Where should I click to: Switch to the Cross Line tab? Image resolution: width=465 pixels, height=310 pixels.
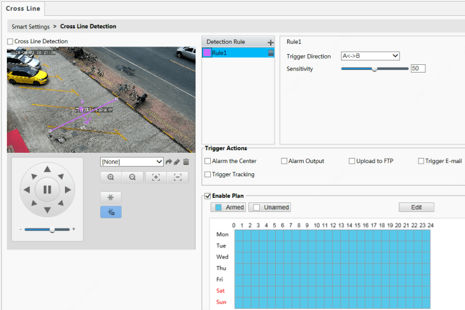coord(23,8)
